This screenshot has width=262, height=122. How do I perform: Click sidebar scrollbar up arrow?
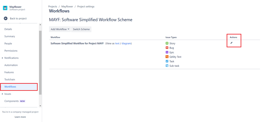point(40,25)
